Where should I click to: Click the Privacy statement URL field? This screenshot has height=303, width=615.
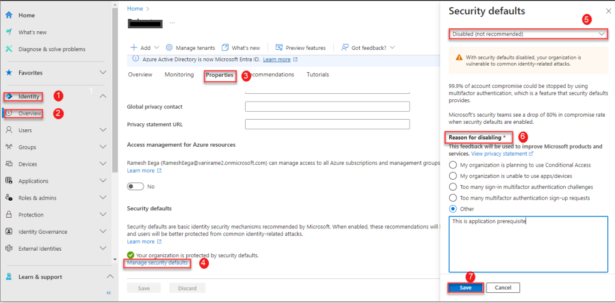coord(327,124)
